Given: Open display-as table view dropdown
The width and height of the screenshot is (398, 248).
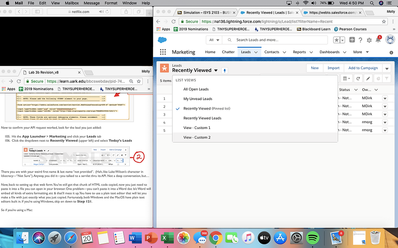Looking at the screenshot, I should coord(346,79).
